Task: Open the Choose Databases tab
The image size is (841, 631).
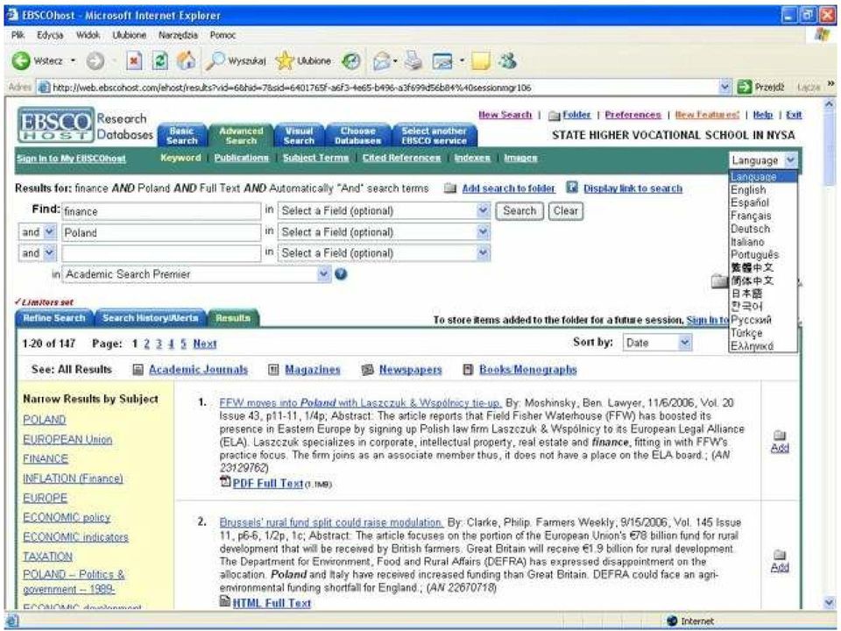Action: pyautogui.click(x=357, y=136)
